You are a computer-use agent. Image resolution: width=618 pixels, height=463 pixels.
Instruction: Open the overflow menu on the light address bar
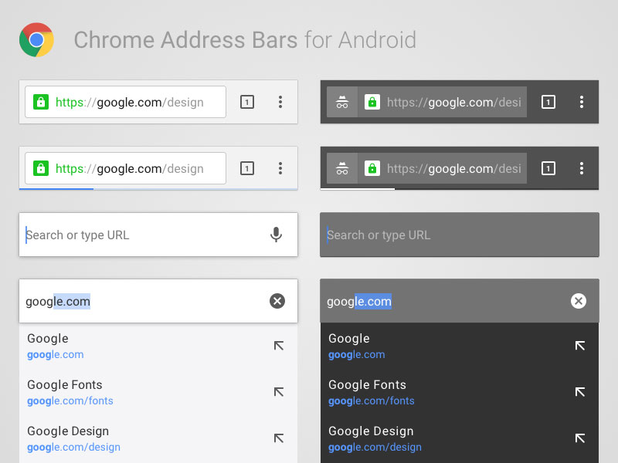pyautogui.click(x=280, y=101)
